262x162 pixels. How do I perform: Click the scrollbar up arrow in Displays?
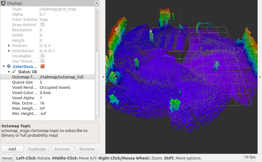(97, 8)
